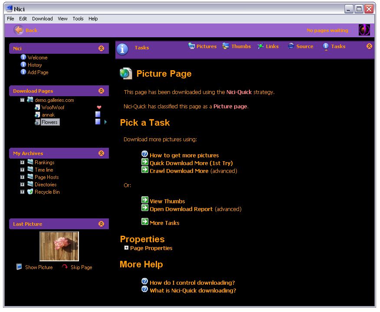Click the large info icon beside the Tasks title

tap(122, 49)
